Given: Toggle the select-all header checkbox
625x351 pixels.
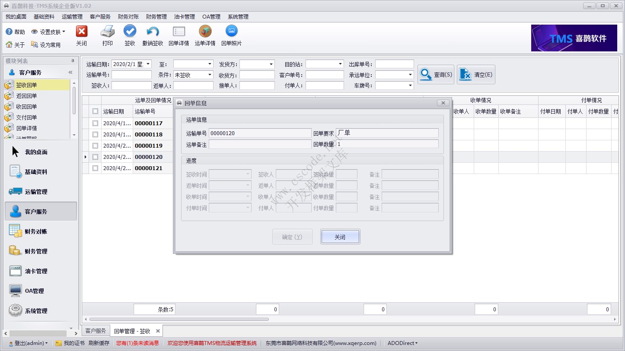Looking at the screenshot, I should 95,111.
